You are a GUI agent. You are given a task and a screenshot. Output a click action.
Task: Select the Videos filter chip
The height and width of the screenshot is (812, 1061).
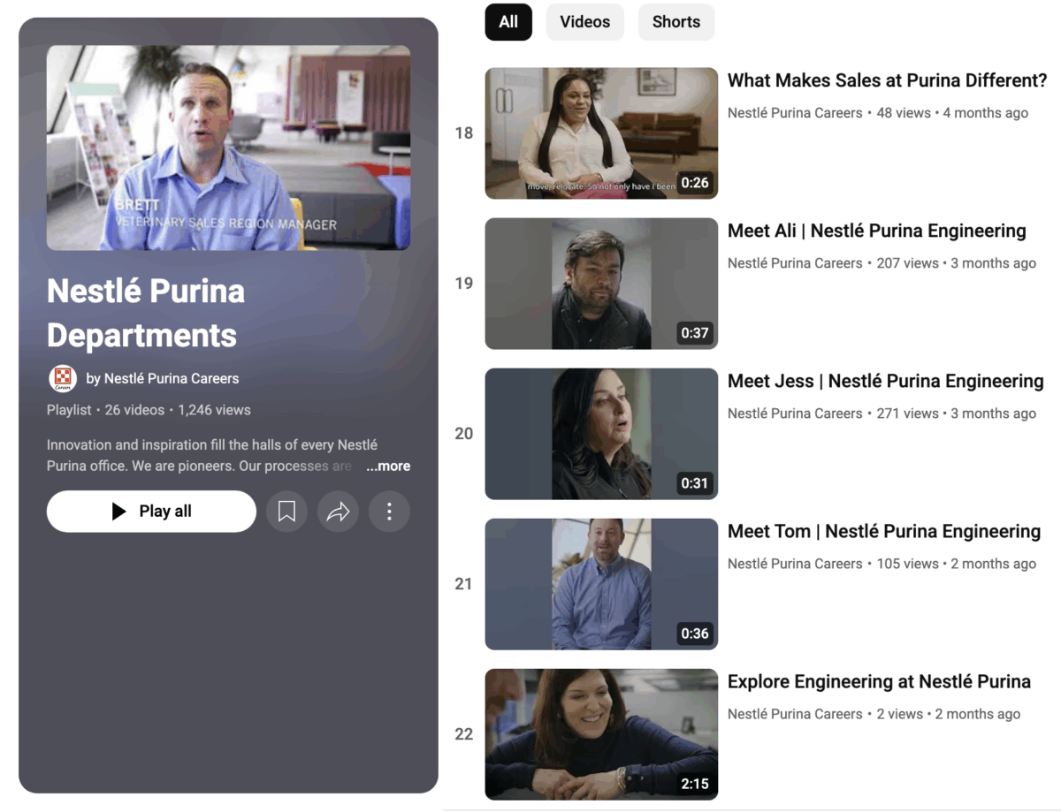(x=584, y=22)
